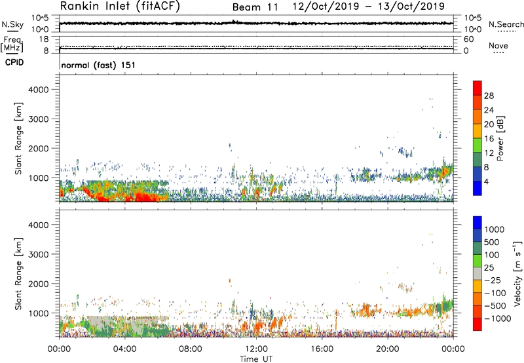Select the 'normal (fast) 151' CPID text
Screen dimensions: 524x363
[x=98, y=65]
